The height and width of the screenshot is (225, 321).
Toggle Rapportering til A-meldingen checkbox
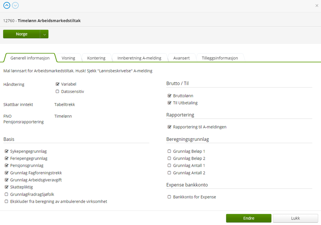[169, 127]
